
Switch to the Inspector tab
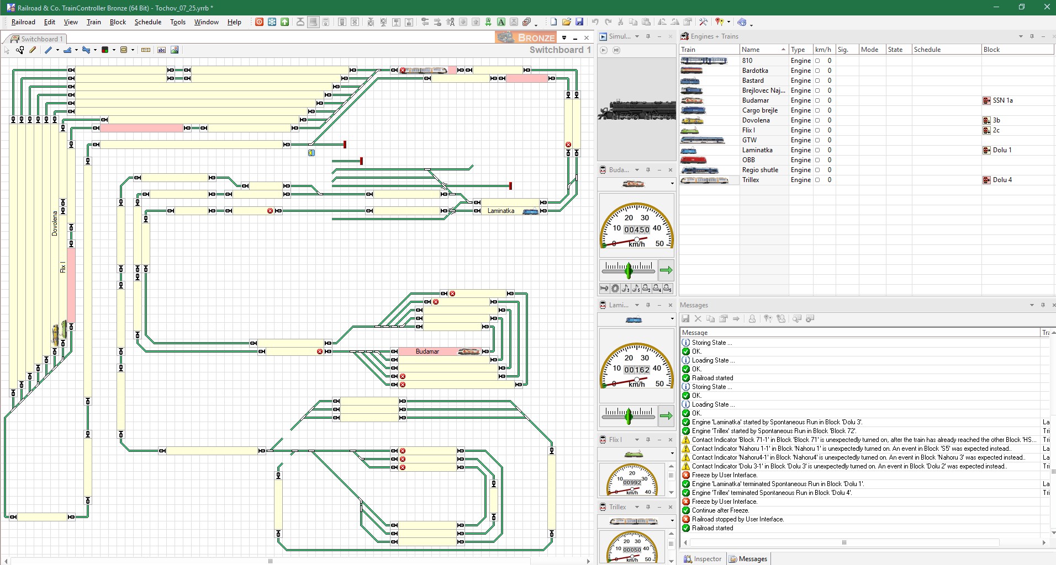tap(703, 559)
